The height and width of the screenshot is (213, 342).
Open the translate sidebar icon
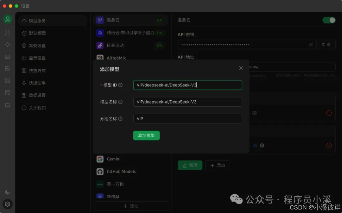(7, 69)
